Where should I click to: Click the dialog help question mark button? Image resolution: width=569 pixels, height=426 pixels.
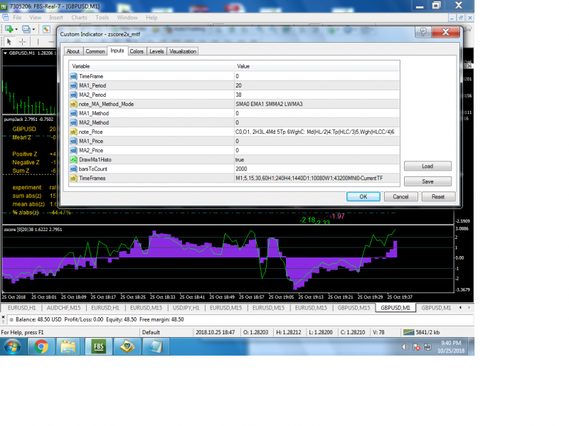pos(423,32)
